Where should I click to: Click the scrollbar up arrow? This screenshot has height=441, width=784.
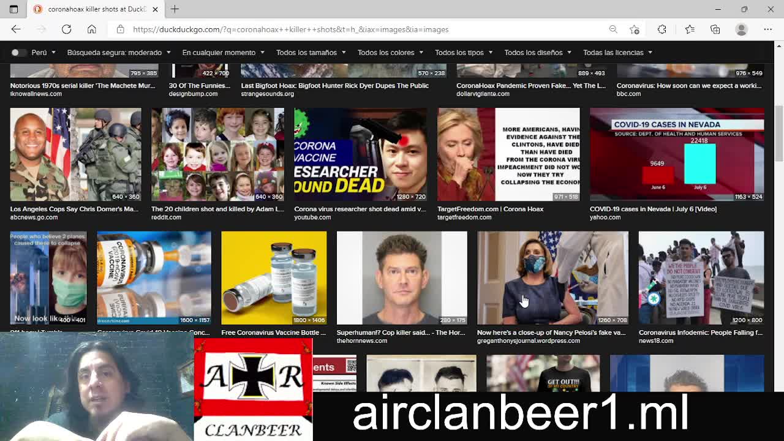pyautogui.click(x=779, y=47)
